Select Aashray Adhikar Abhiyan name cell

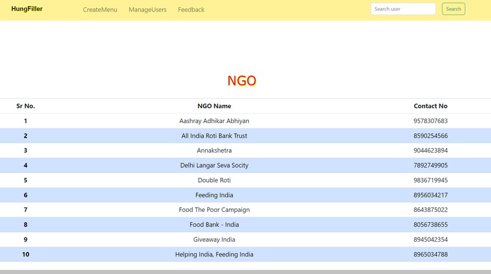tap(214, 121)
